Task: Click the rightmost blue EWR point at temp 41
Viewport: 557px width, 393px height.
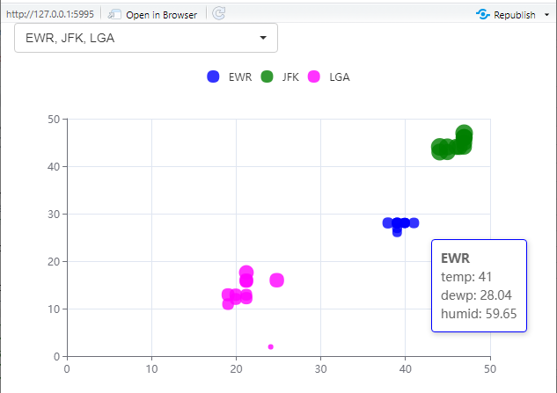Action: tap(414, 223)
